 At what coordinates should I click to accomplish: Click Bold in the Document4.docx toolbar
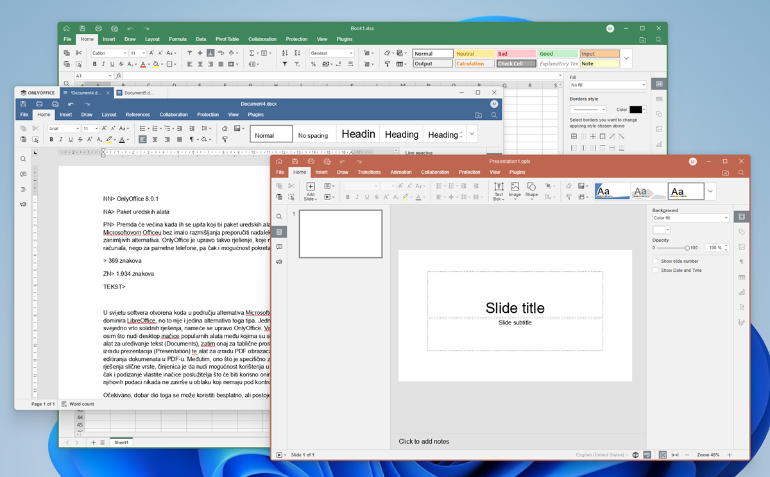[x=52, y=139]
